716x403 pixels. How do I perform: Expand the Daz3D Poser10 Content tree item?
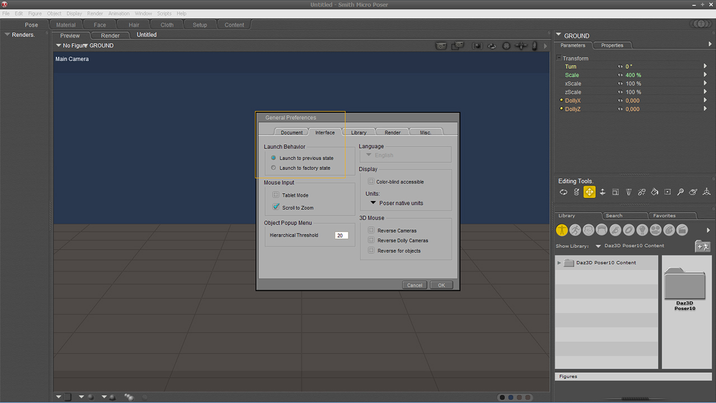click(559, 263)
